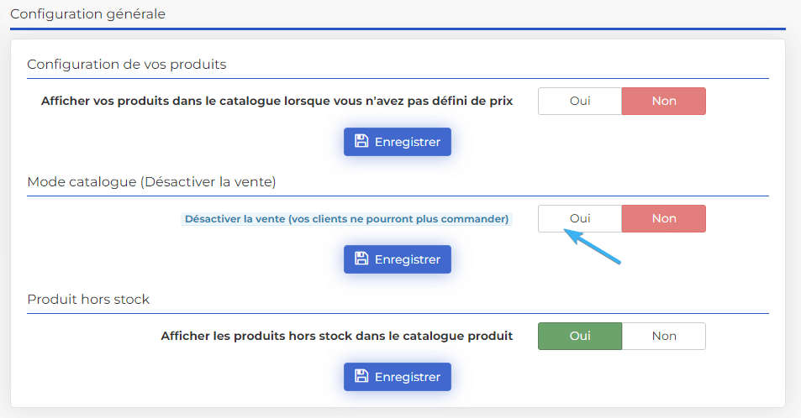Click label Afficher vos produits dans le catalogue
The width and height of the screenshot is (801, 418).
(277, 101)
